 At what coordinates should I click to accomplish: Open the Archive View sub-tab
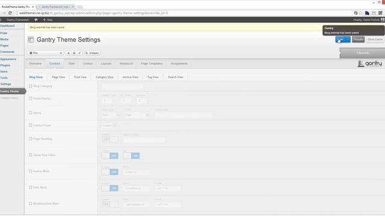coord(131,77)
